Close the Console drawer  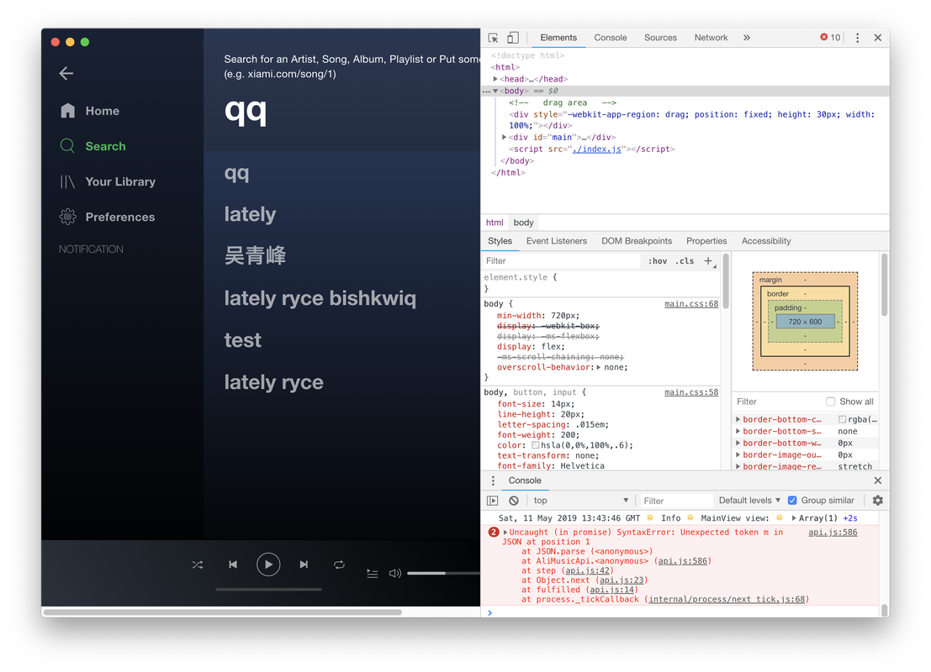click(877, 480)
